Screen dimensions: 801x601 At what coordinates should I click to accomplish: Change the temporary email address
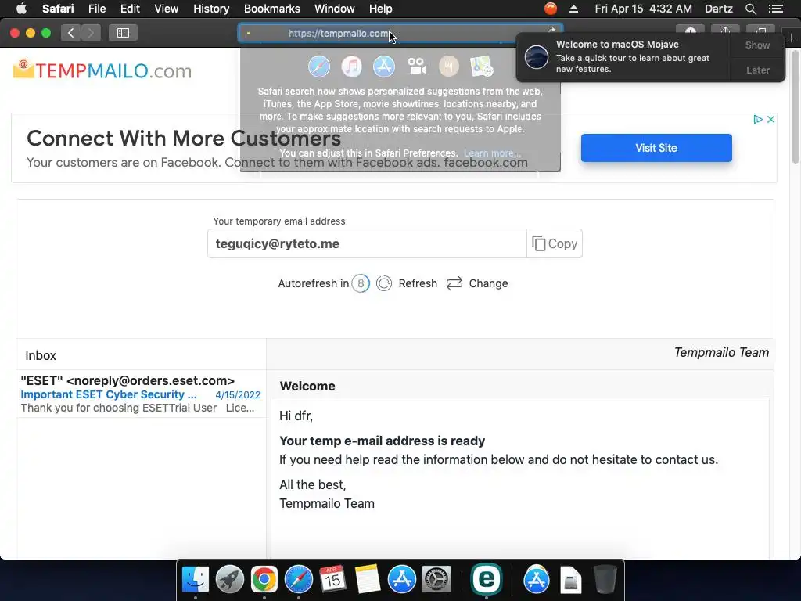tap(477, 283)
